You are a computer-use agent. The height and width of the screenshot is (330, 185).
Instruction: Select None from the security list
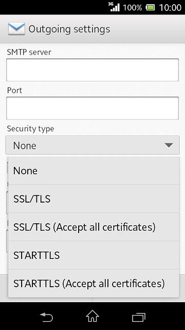tap(94, 171)
